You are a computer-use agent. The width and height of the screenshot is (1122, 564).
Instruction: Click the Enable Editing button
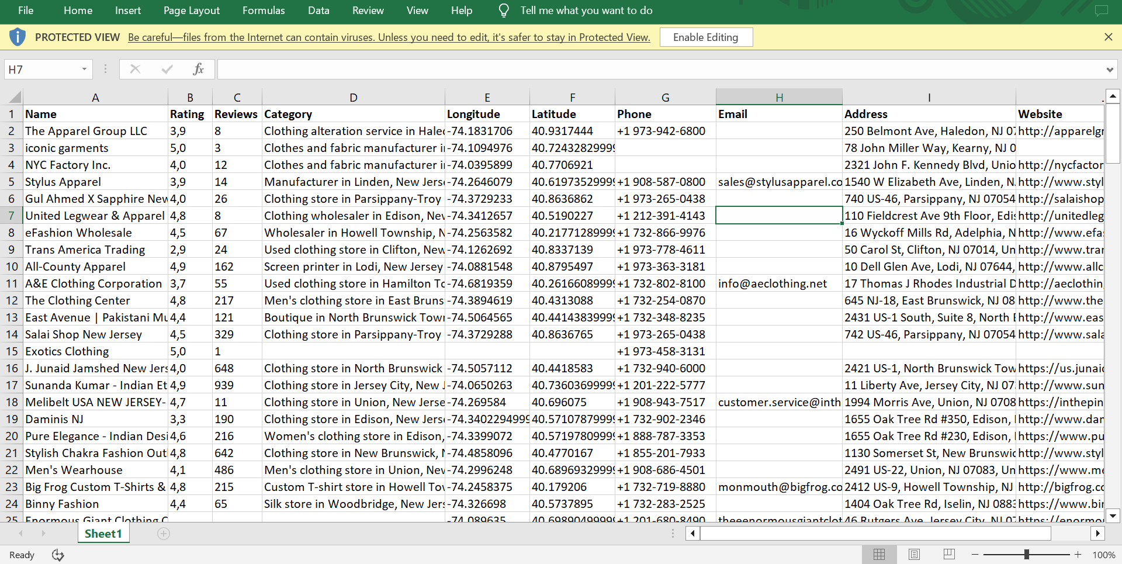click(x=705, y=37)
